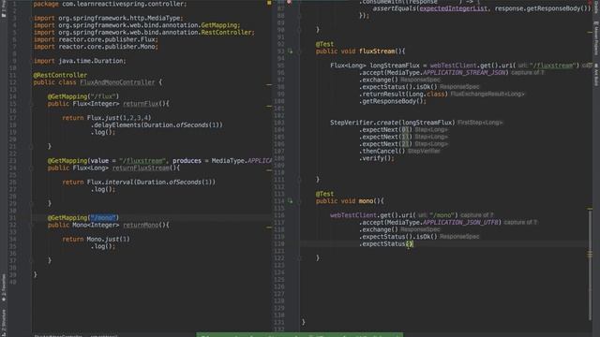This screenshot has height=337, width=600.
Task: Click the right editor vertical scrollbar thumb
Action: pos(590,264)
